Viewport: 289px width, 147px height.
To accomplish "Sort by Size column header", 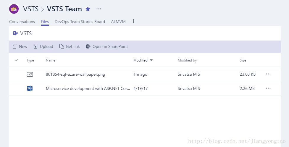I will coord(243,60).
